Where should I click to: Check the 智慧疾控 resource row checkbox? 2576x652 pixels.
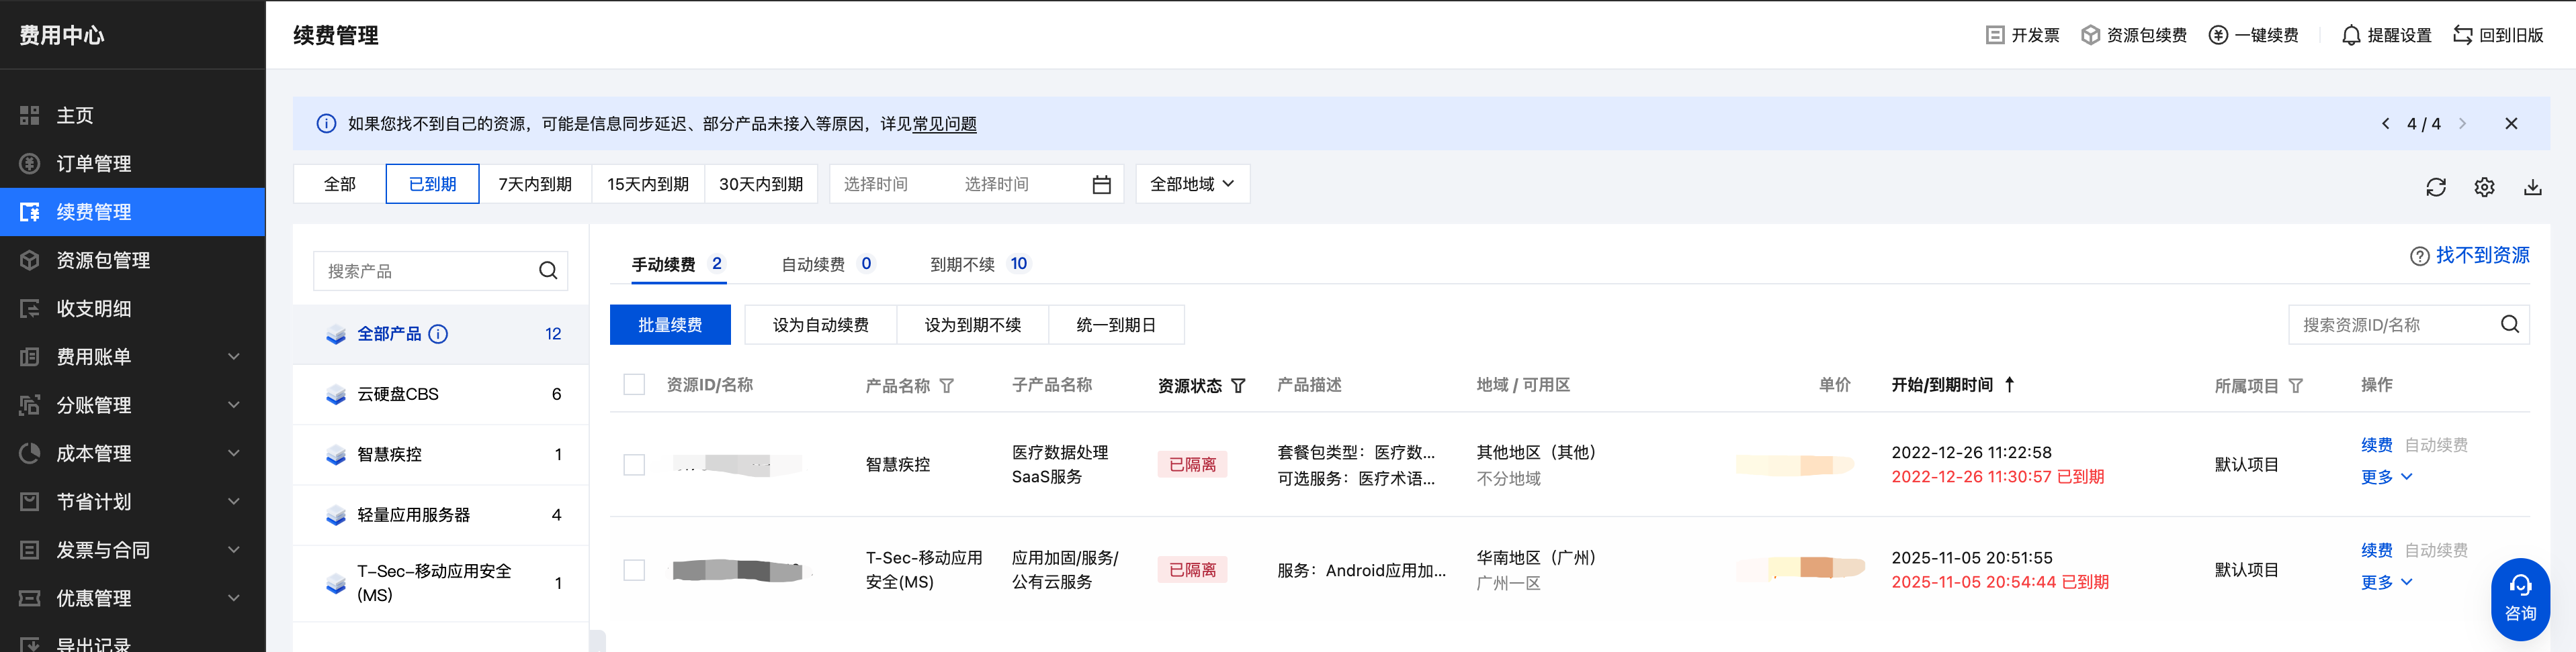(634, 464)
